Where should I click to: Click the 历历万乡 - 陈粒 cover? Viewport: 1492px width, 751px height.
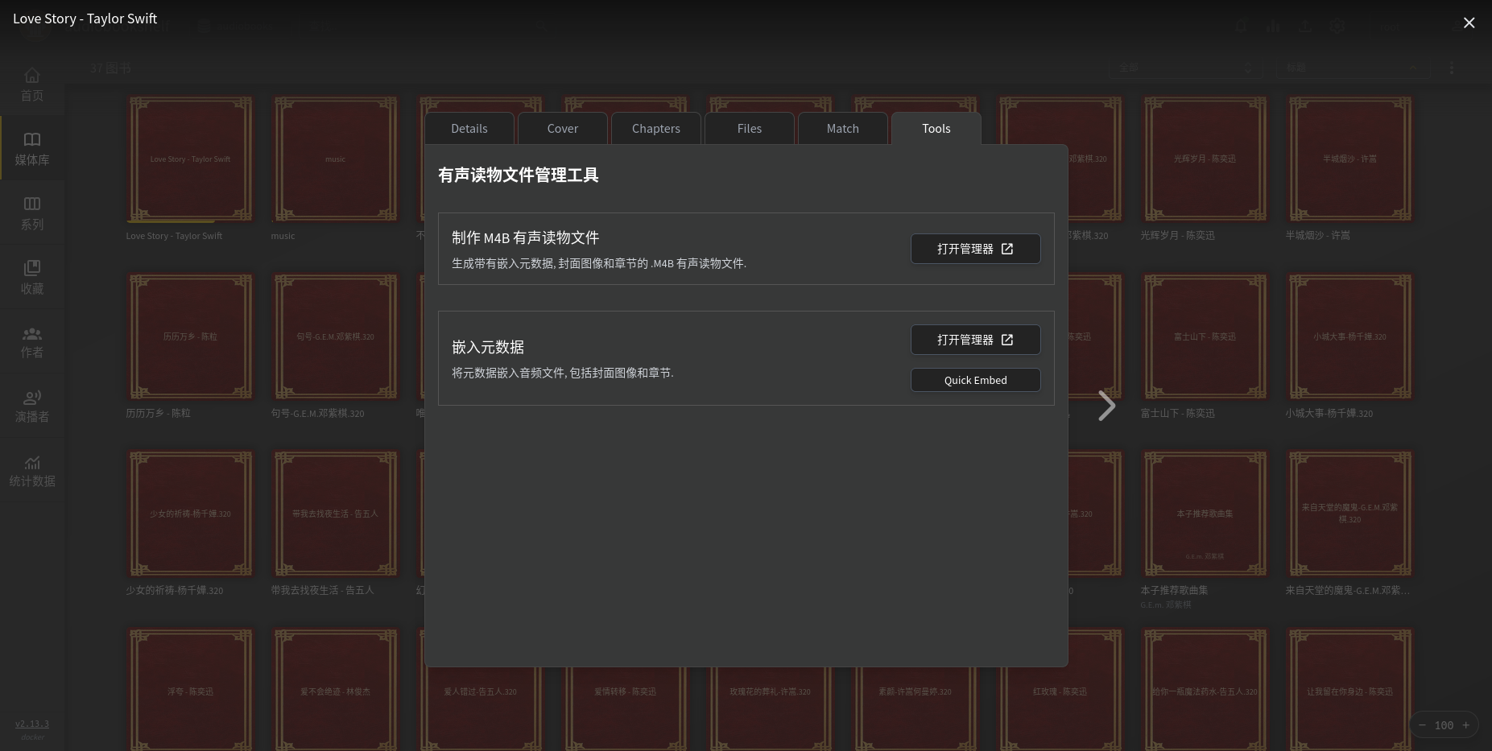pyautogui.click(x=190, y=336)
